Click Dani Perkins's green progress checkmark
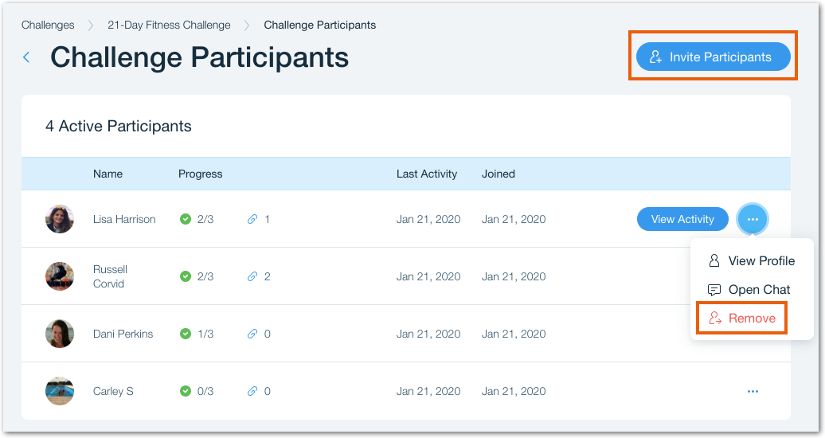This screenshot has width=825, height=438. [186, 334]
